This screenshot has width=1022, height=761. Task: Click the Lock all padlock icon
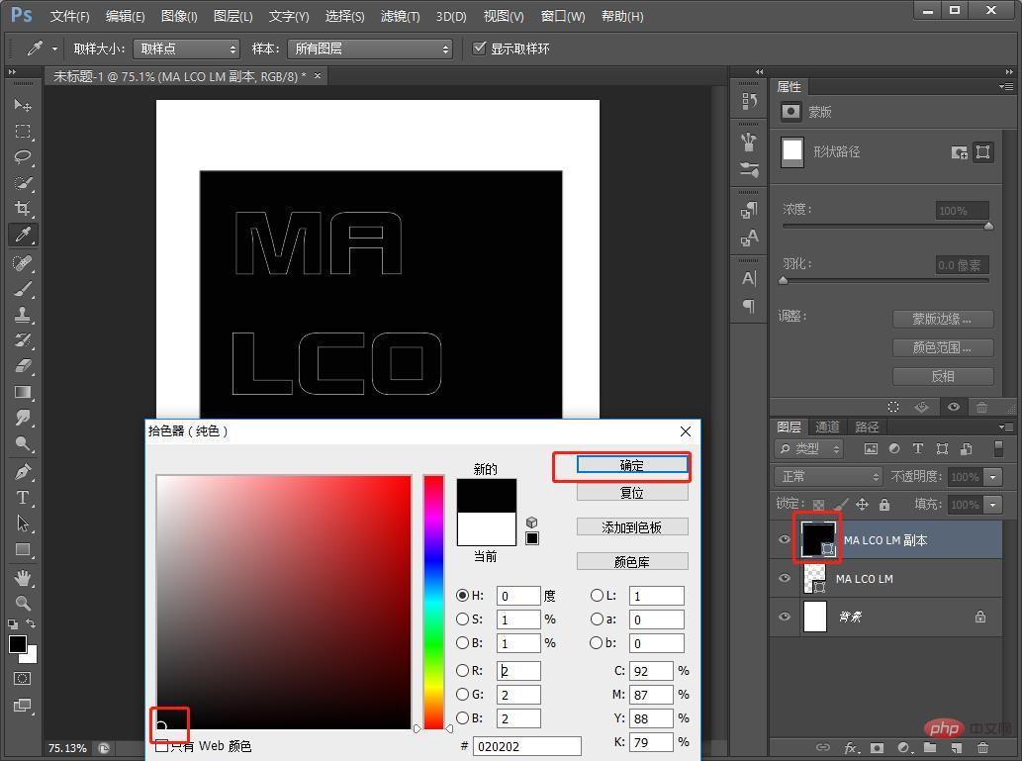(x=884, y=504)
